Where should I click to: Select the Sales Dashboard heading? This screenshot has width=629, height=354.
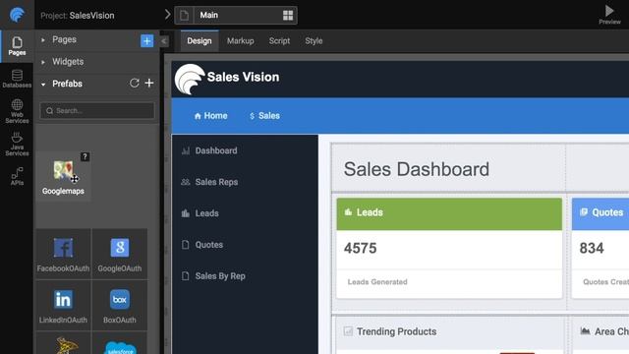[x=417, y=169]
